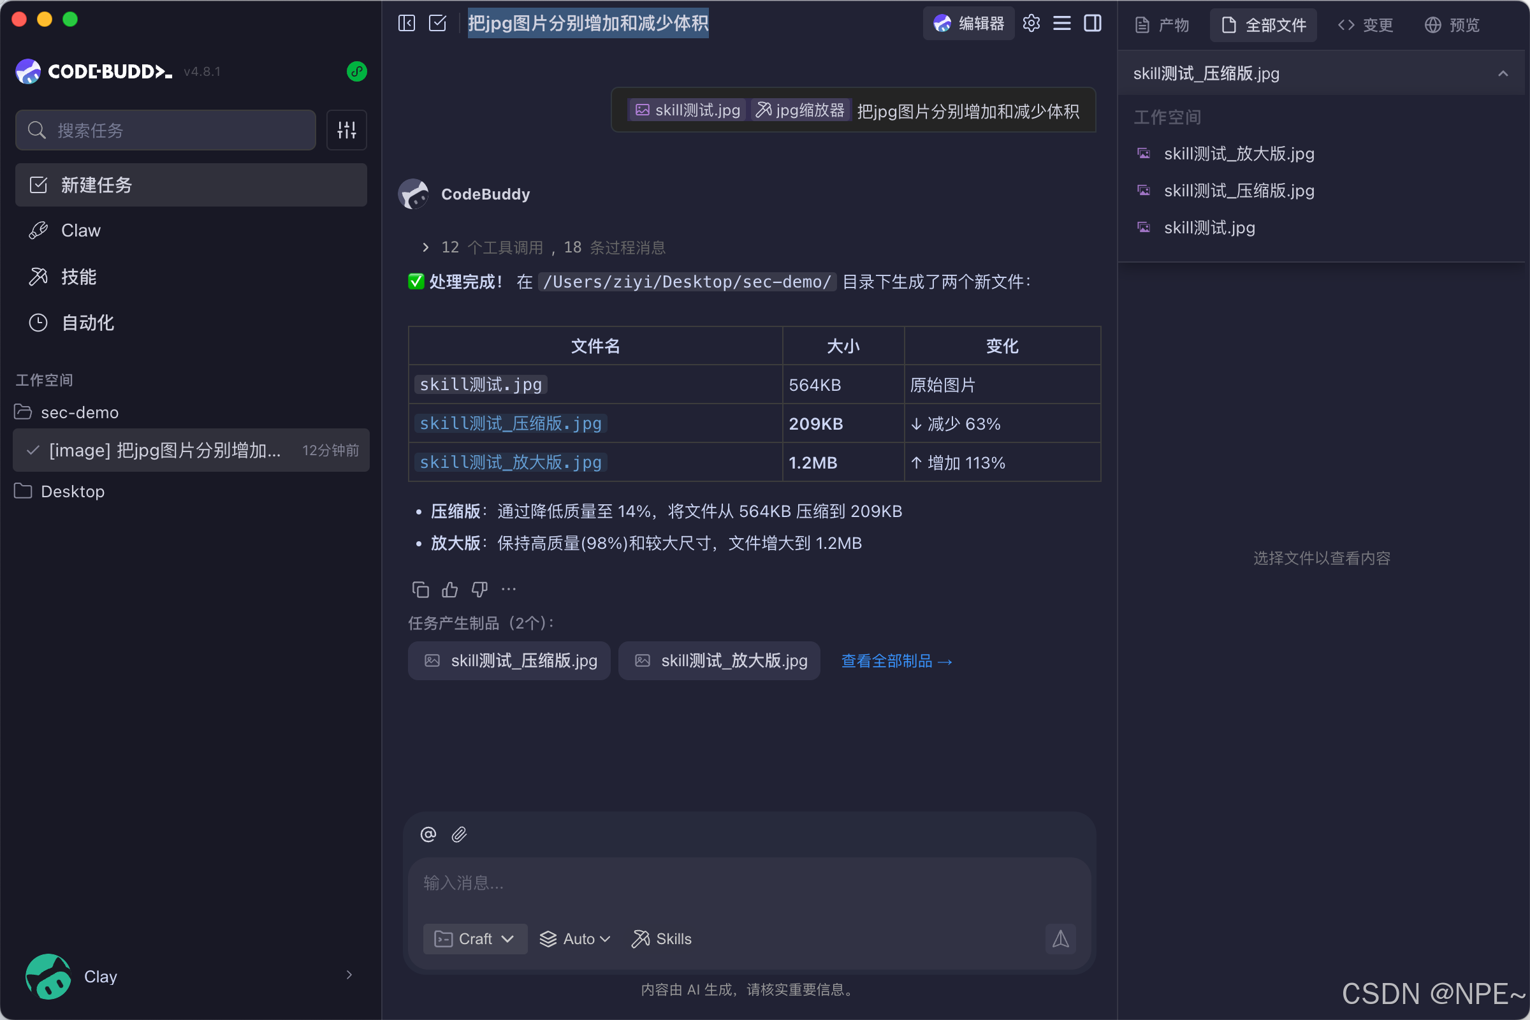This screenshot has height=1020, width=1530.
Task: Copy the CodeBuddy response with the copy icon
Action: [420, 588]
